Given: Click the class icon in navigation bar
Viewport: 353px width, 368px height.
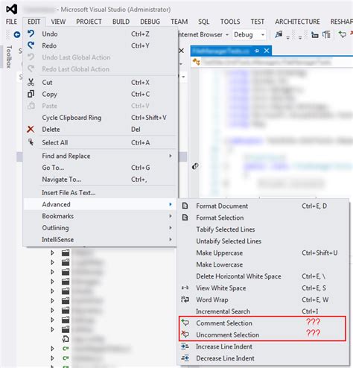Looking at the screenshot, I should tap(196, 62).
